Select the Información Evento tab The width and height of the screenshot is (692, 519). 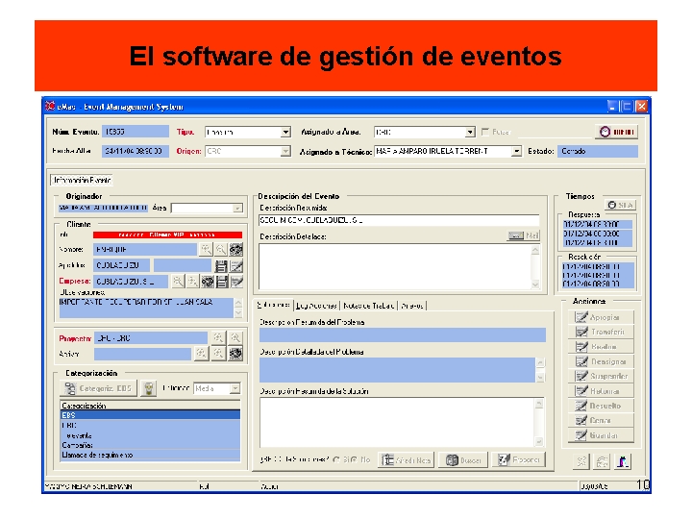(82, 180)
